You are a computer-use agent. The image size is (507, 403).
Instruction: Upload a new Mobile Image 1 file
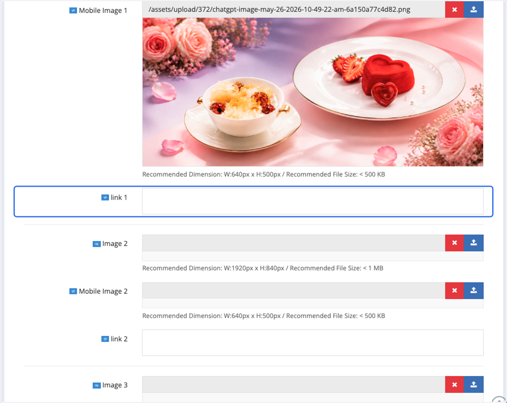click(474, 9)
